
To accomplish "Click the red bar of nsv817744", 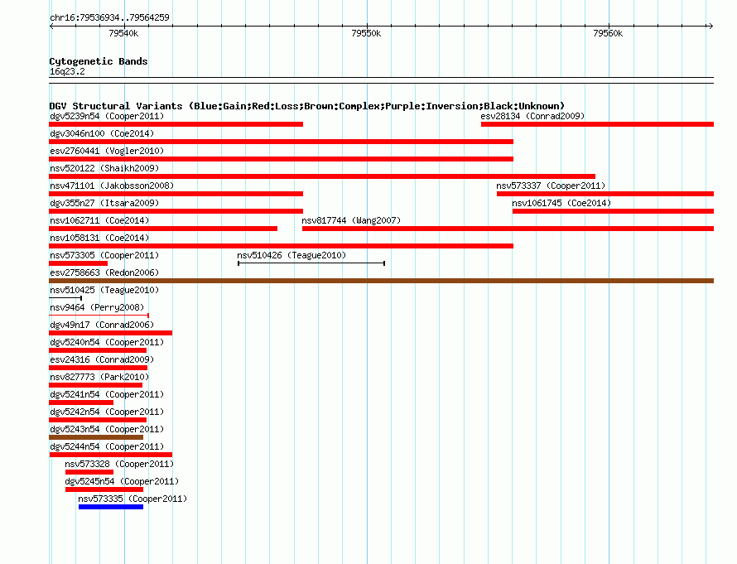I will pyautogui.click(x=508, y=229).
